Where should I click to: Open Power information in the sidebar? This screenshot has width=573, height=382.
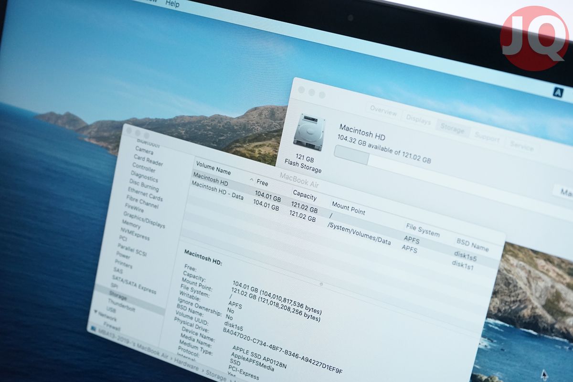123,255
